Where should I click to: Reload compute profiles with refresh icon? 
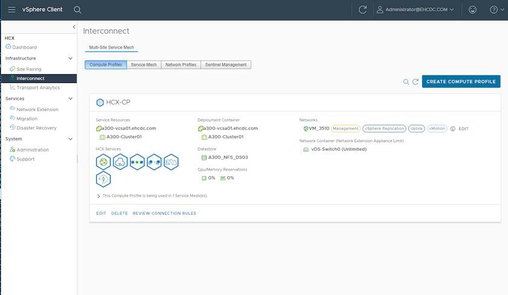[415, 82]
